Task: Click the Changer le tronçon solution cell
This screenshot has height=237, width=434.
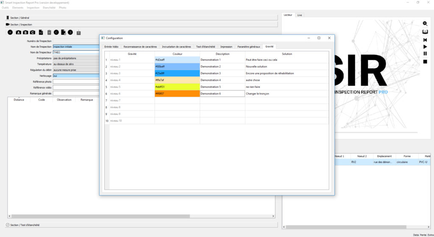Action: [x=287, y=94]
